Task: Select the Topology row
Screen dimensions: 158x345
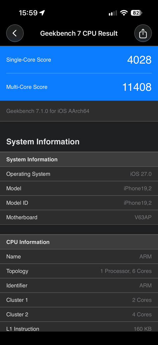Action: click(79, 271)
